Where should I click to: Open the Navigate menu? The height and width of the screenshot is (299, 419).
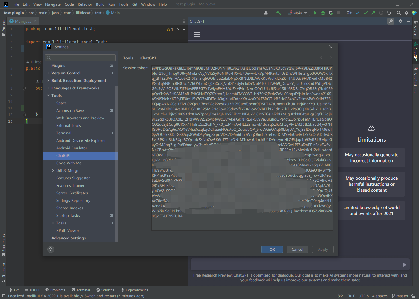[53, 4]
